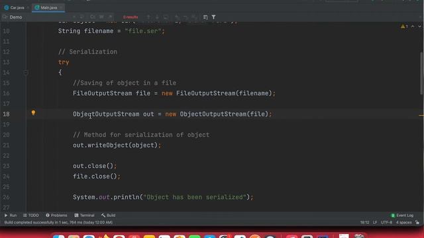Toggle the read-only lock icon
Image resolution: width=424 pixels, height=238 pixels.
tap(417, 222)
